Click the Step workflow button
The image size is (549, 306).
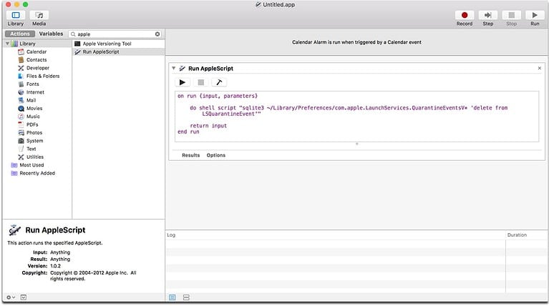[x=488, y=16]
